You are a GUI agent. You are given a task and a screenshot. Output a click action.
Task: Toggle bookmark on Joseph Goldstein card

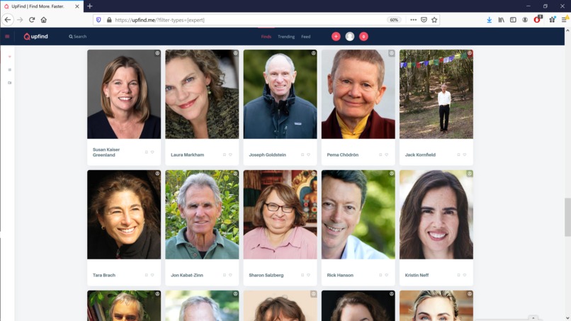(x=303, y=154)
